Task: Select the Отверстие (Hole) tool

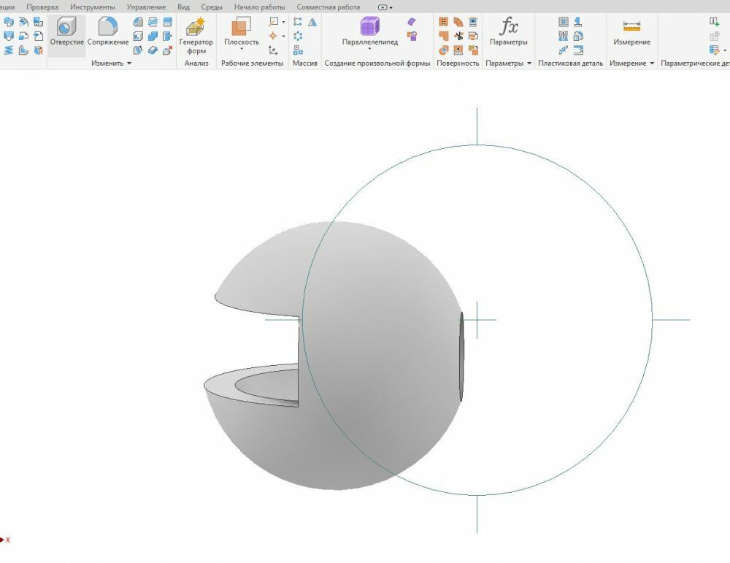Action: (66, 31)
